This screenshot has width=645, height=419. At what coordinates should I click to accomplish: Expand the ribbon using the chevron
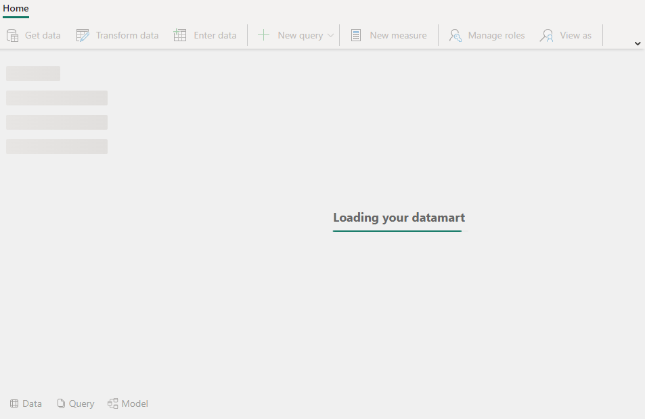pos(638,43)
